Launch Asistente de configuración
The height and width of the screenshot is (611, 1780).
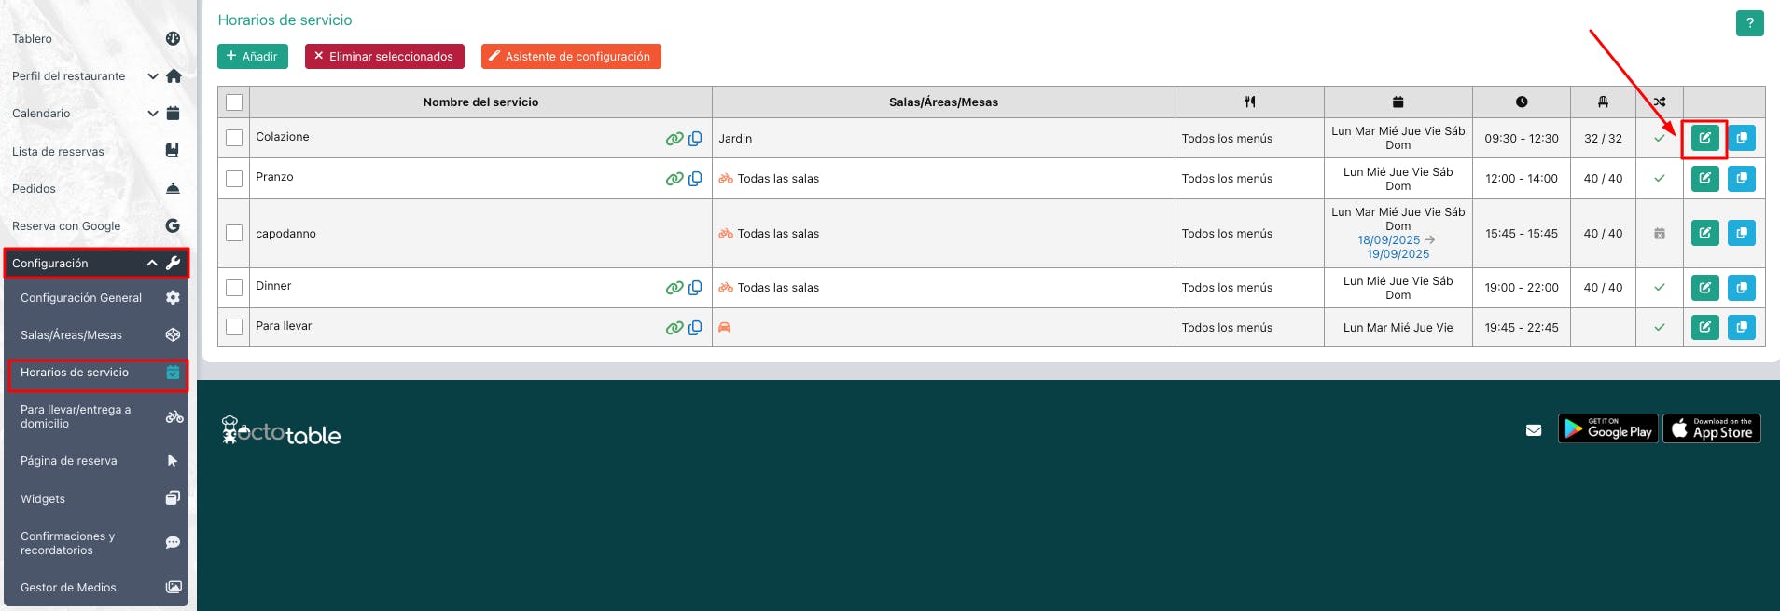click(571, 56)
